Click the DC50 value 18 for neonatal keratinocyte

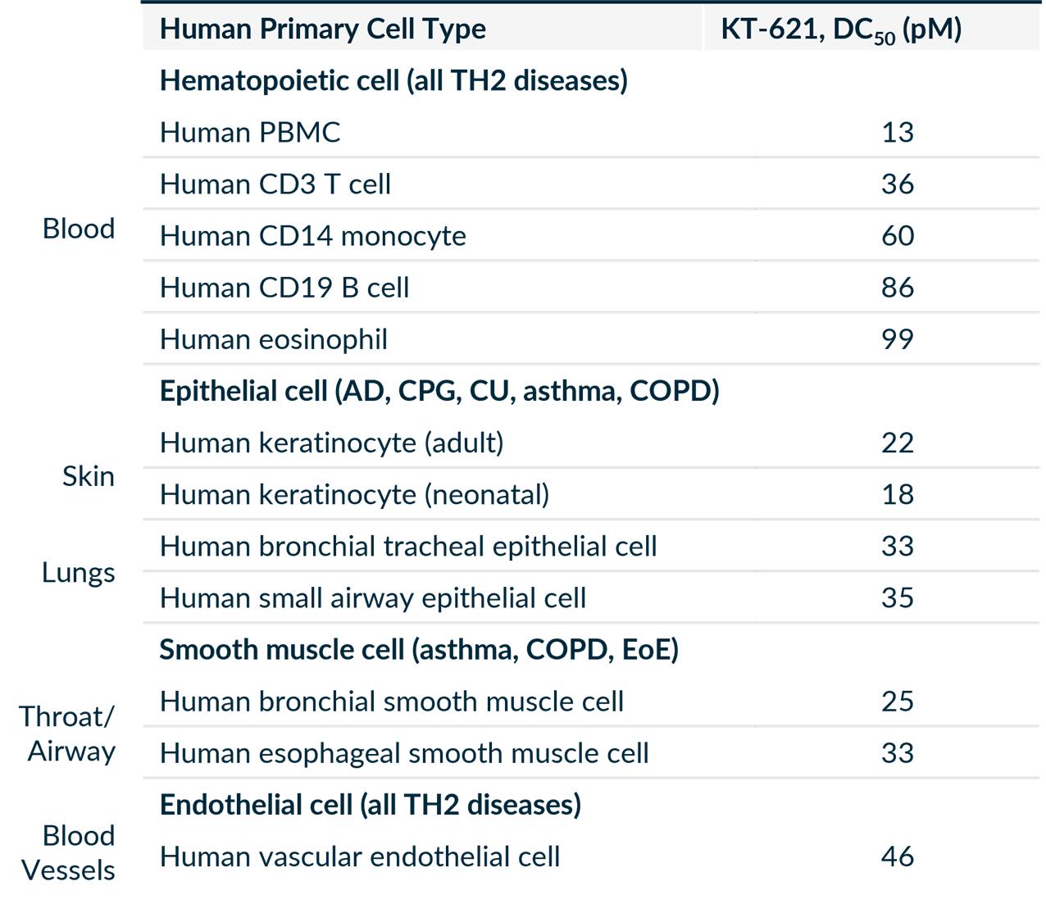click(898, 494)
